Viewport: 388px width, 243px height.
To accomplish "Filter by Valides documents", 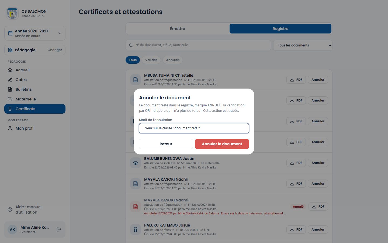I will click(x=151, y=60).
